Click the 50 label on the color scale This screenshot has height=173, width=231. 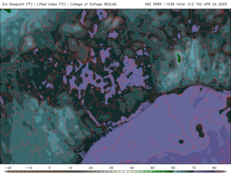point(153,168)
